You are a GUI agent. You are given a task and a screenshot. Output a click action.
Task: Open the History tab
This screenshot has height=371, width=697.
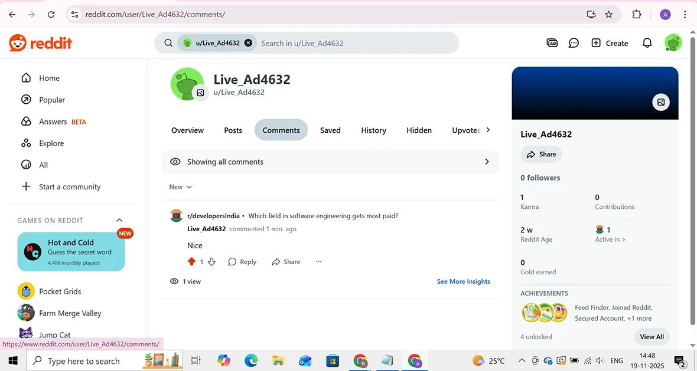373,130
